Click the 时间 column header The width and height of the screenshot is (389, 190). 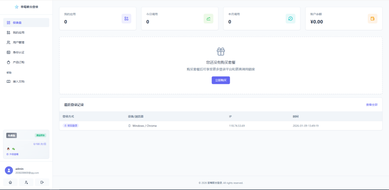296,116
